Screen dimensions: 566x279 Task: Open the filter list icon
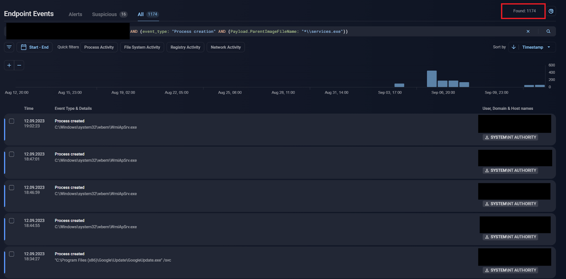pyautogui.click(x=9, y=47)
